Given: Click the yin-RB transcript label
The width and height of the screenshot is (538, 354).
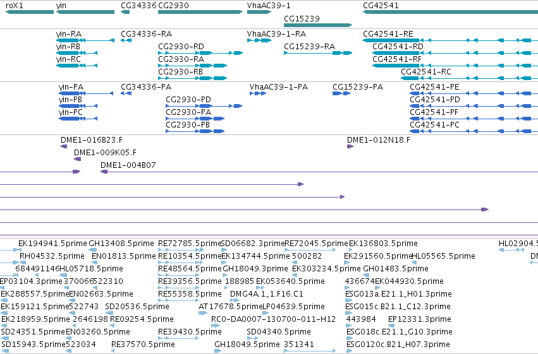Looking at the screenshot, I should pyautogui.click(x=68, y=47).
